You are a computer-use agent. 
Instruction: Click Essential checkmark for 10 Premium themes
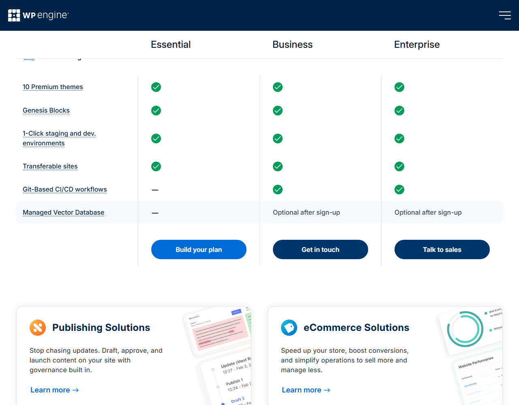click(x=156, y=87)
